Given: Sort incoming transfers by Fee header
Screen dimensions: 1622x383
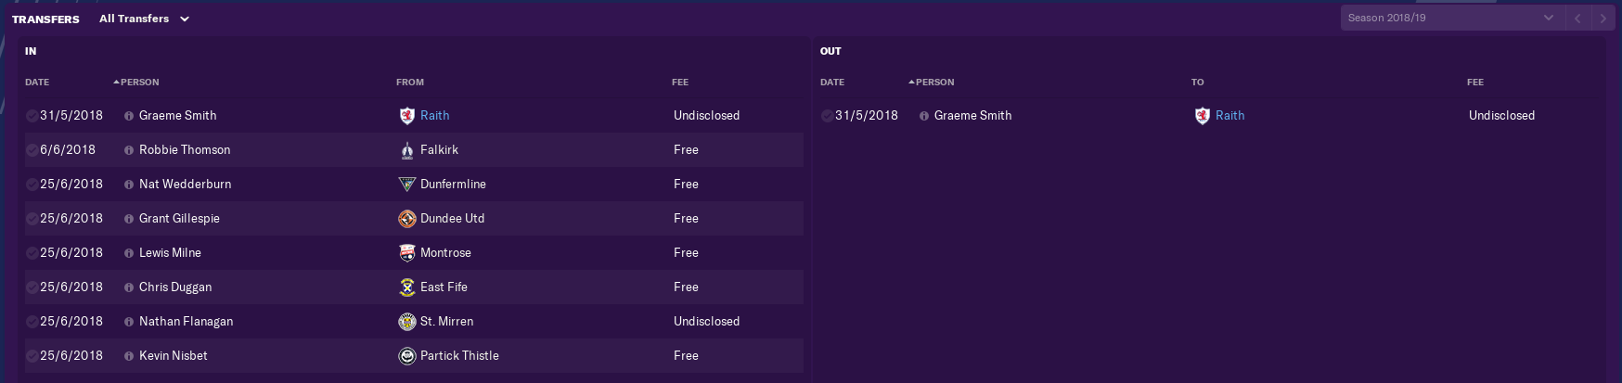Looking at the screenshot, I should pos(680,83).
